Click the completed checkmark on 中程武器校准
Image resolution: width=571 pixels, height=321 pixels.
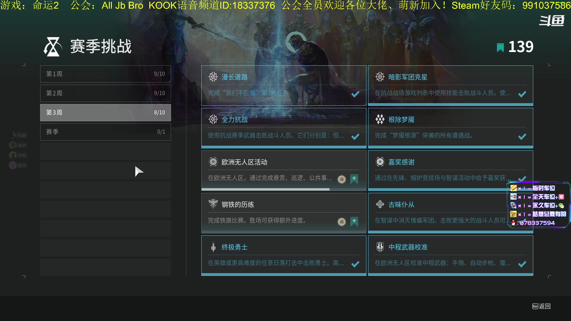522,264
